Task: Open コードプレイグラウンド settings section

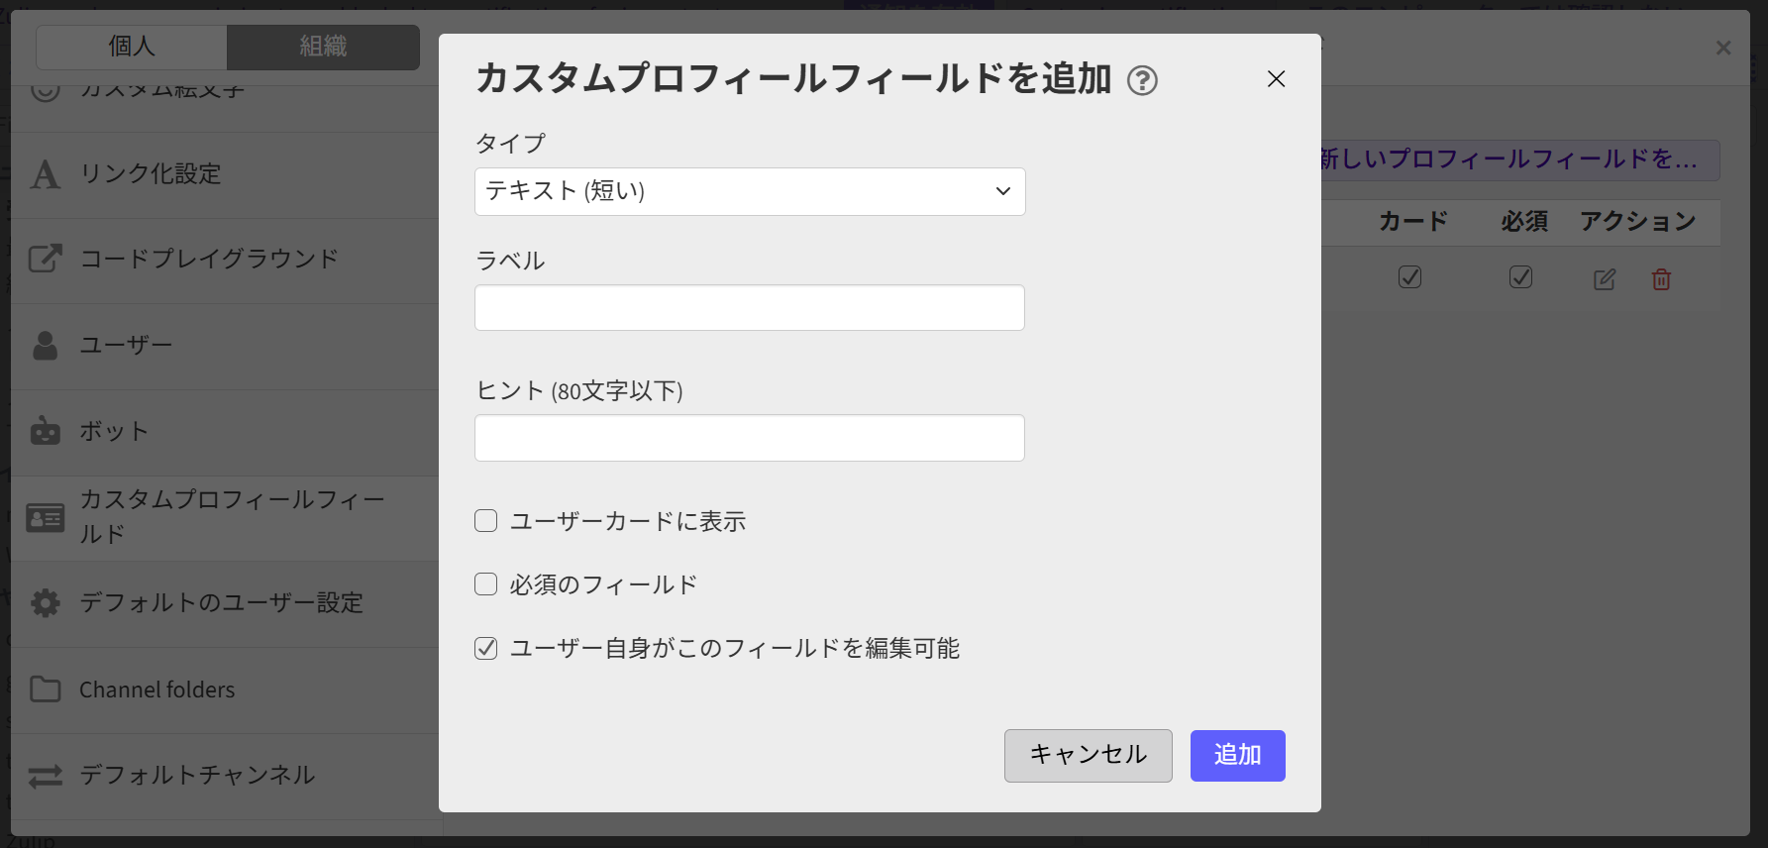Action: click(225, 260)
